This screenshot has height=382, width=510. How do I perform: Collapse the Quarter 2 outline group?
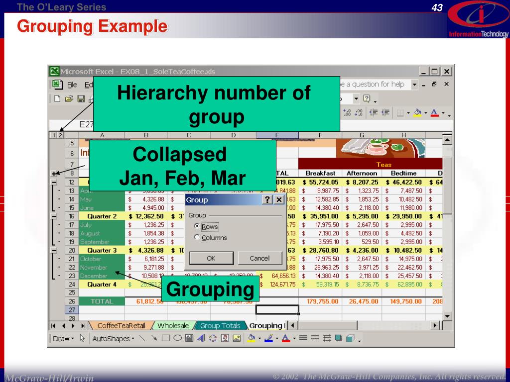[54, 216]
